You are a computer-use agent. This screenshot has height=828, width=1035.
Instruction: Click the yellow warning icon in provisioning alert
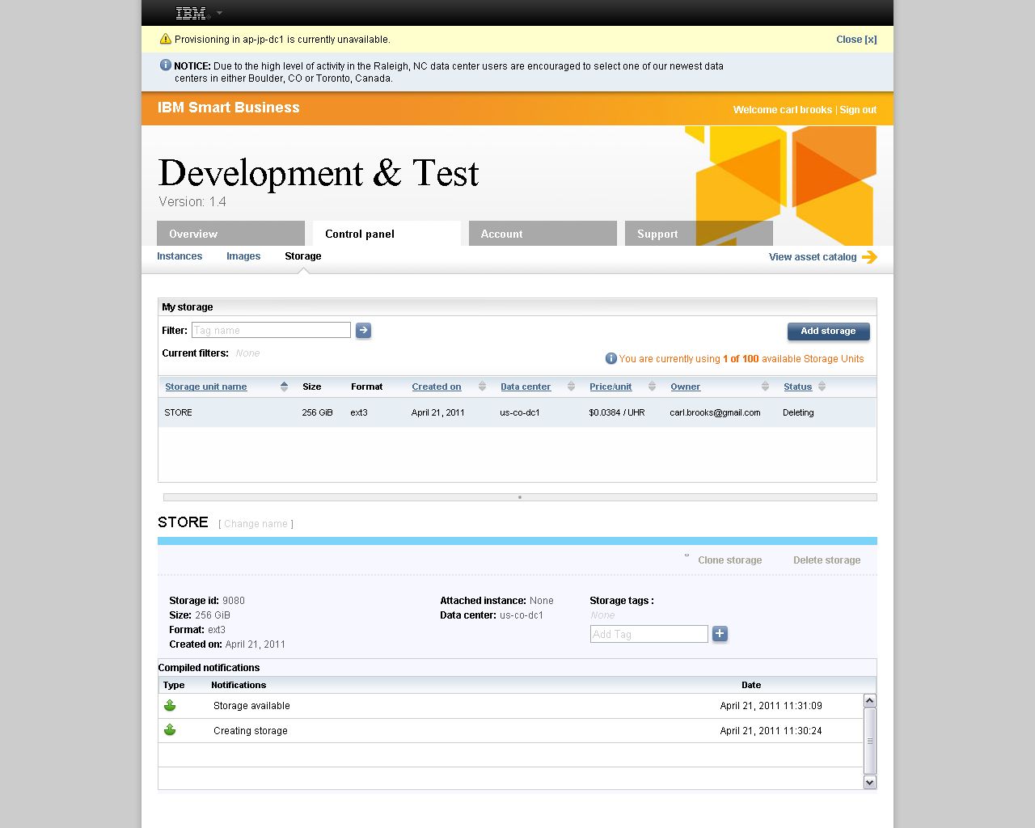point(166,39)
